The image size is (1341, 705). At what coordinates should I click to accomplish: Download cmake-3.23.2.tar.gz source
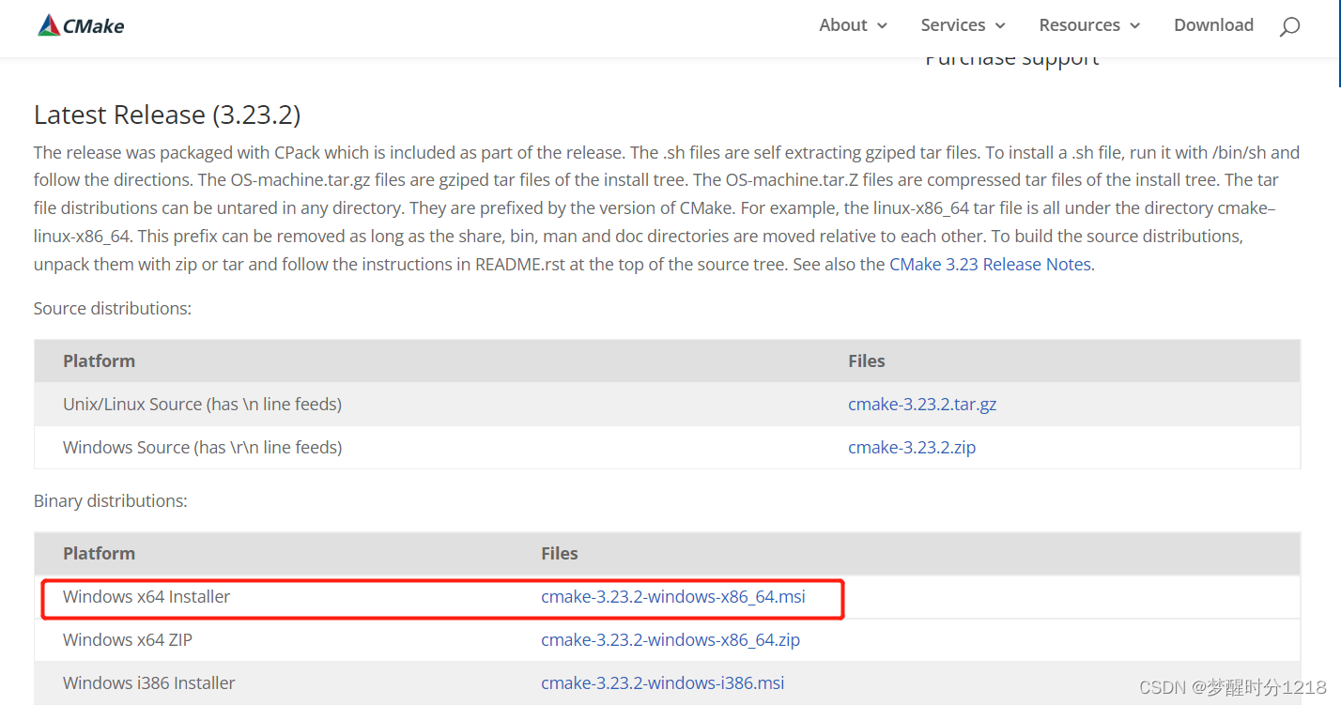pos(922,405)
